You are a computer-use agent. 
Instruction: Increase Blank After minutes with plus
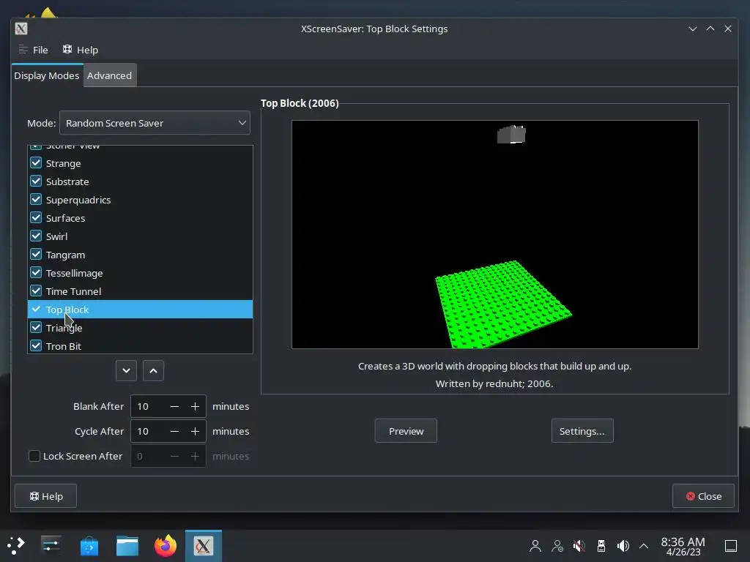[x=195, y=406]
